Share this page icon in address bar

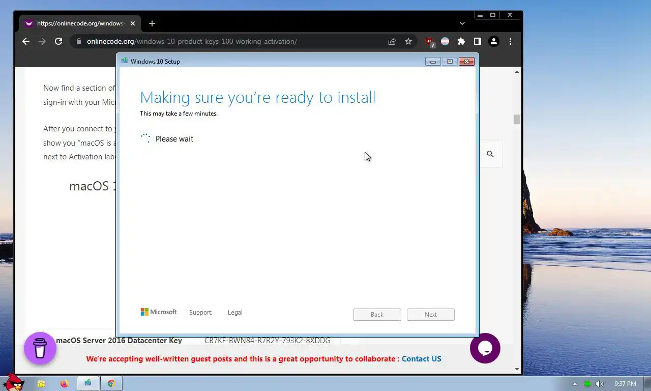[x=392, y=41]
